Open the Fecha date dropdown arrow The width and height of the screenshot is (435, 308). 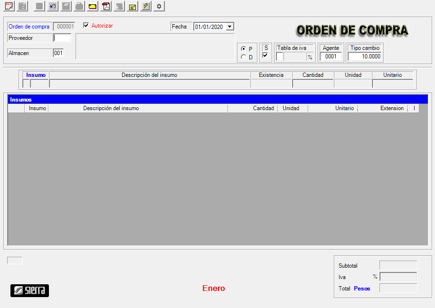pyautogui.click(x=230, y=27)
